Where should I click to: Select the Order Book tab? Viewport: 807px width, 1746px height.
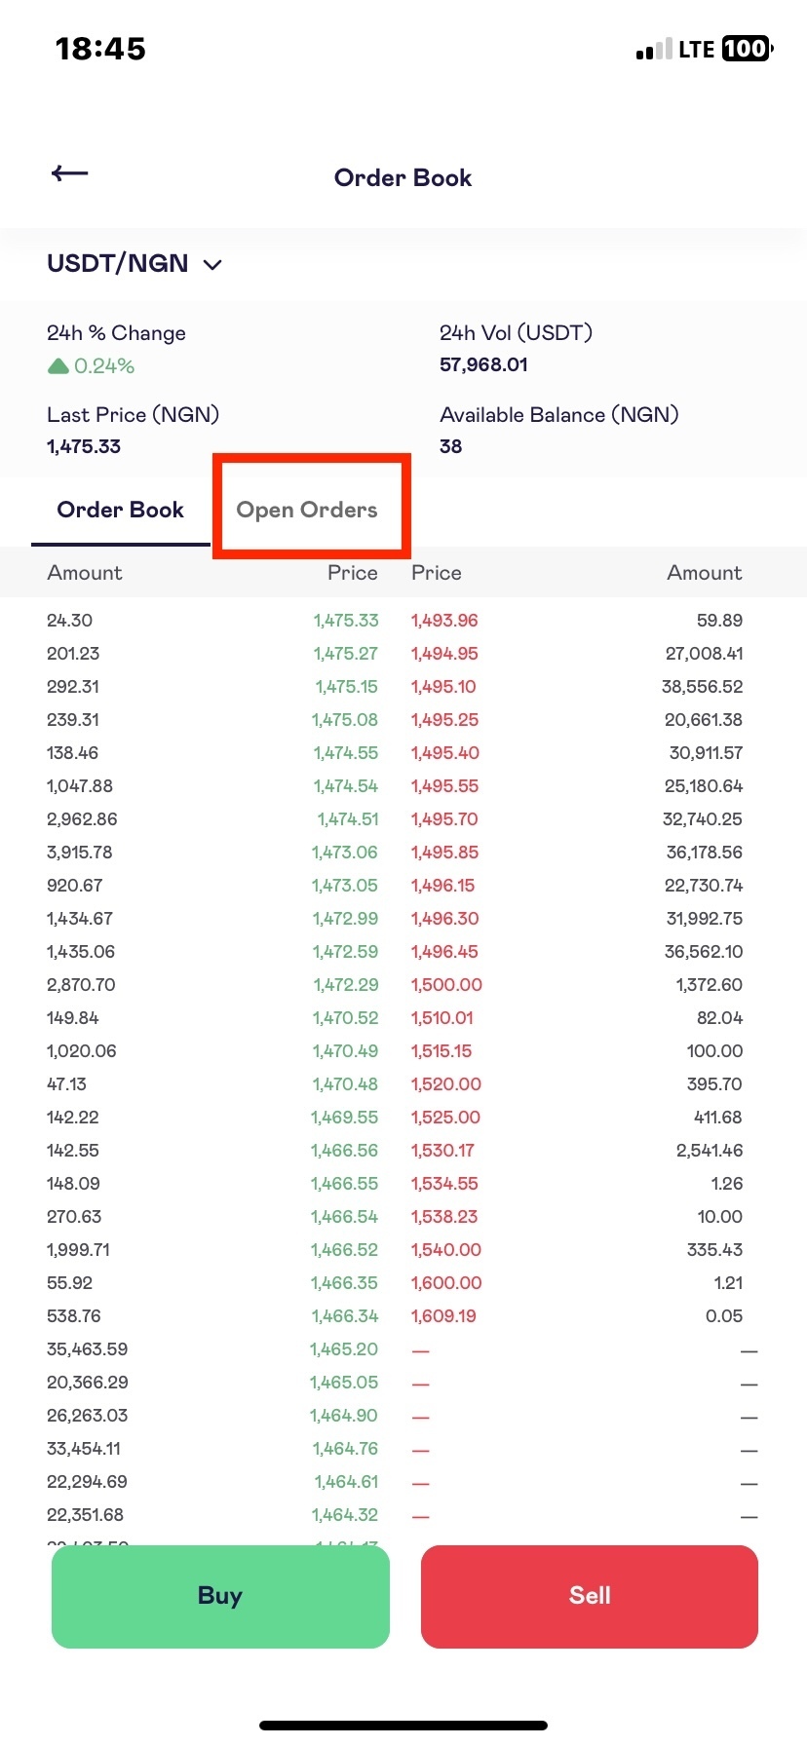pos(120,510)
